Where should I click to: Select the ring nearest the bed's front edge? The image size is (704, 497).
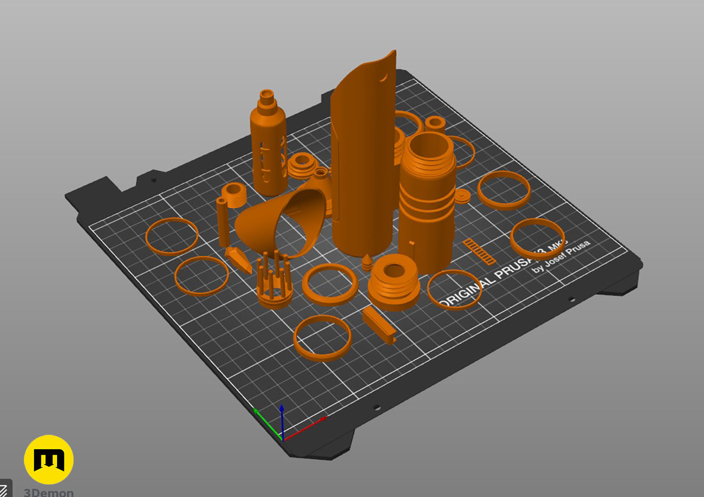(x=322, y=338)
